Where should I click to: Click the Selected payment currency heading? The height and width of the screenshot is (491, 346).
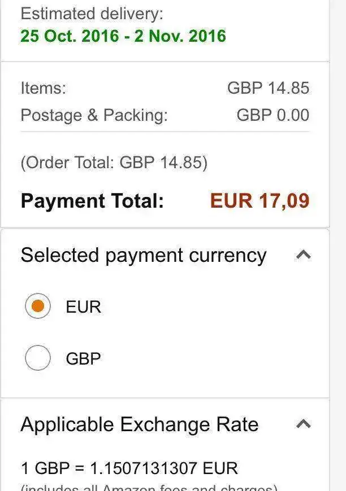tap(143, 255)
